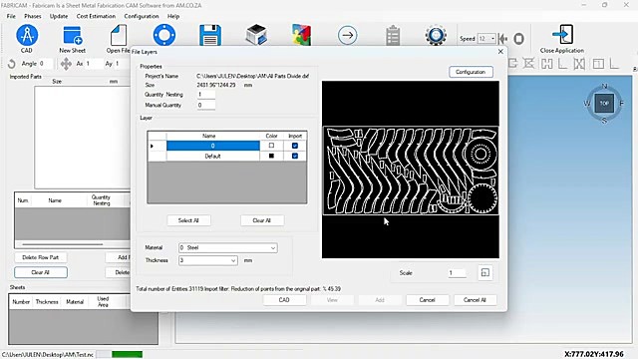This screenshot has height=359, width=638.
Task: Click the clipboard checklist toolbar icon
Action: [x=393, y=36]
